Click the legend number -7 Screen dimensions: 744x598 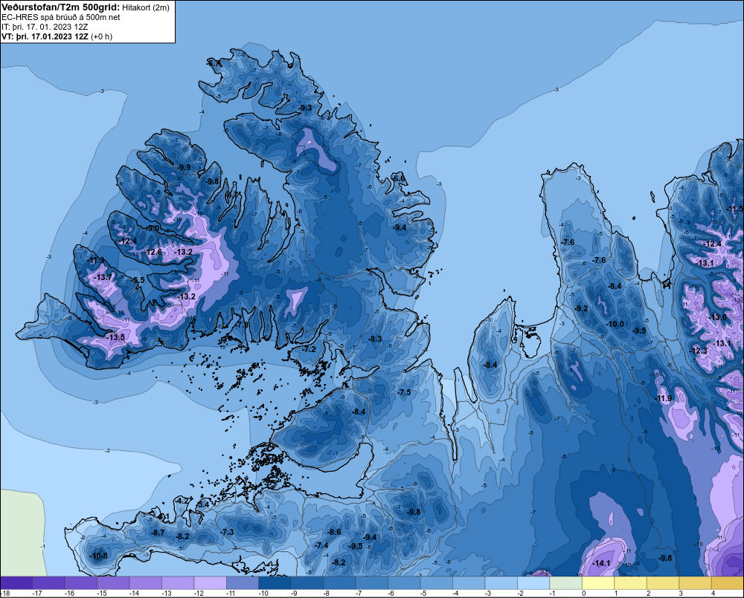(360, 594)
